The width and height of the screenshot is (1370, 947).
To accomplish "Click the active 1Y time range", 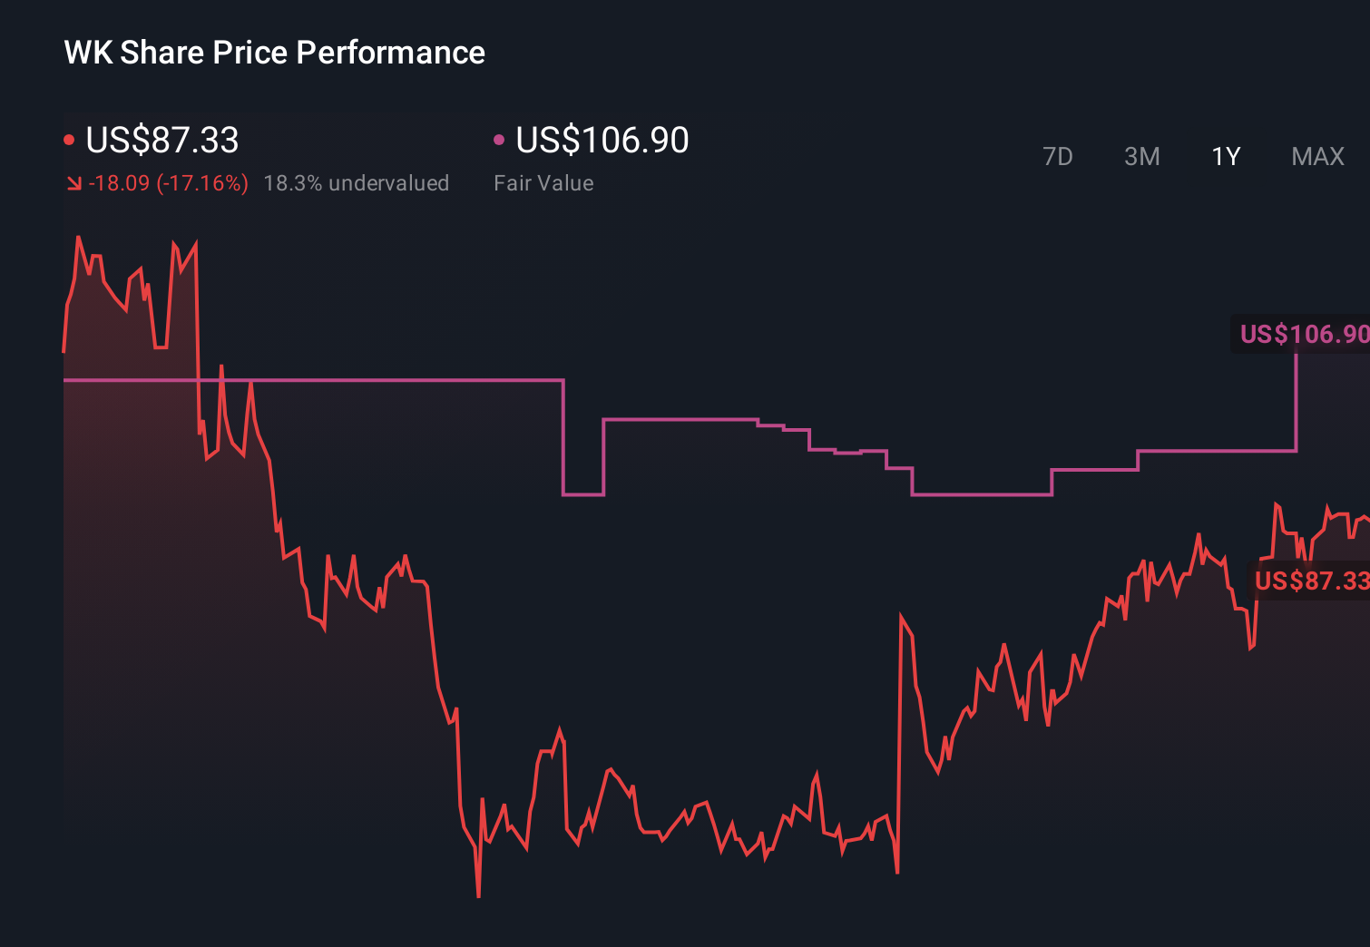I will tap(1225, 156).
